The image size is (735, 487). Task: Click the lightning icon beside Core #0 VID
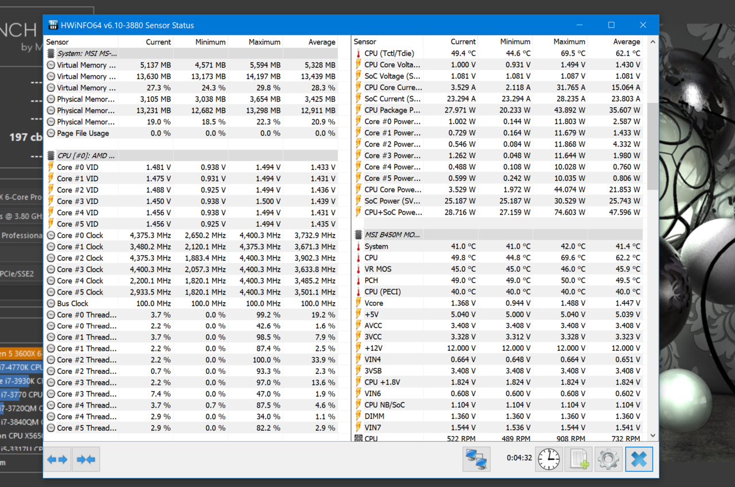click(x=51, y=167)
